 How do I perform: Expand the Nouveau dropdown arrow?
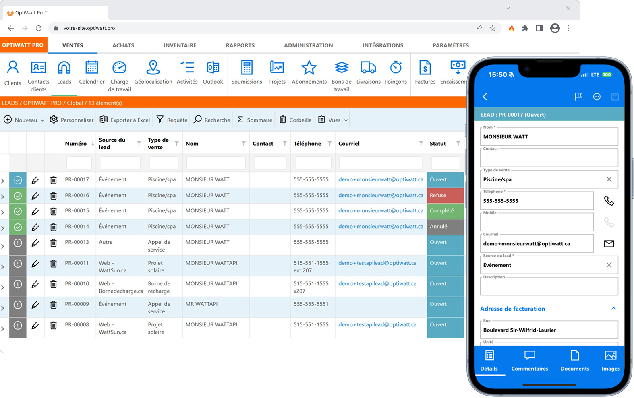click(42, 120)
